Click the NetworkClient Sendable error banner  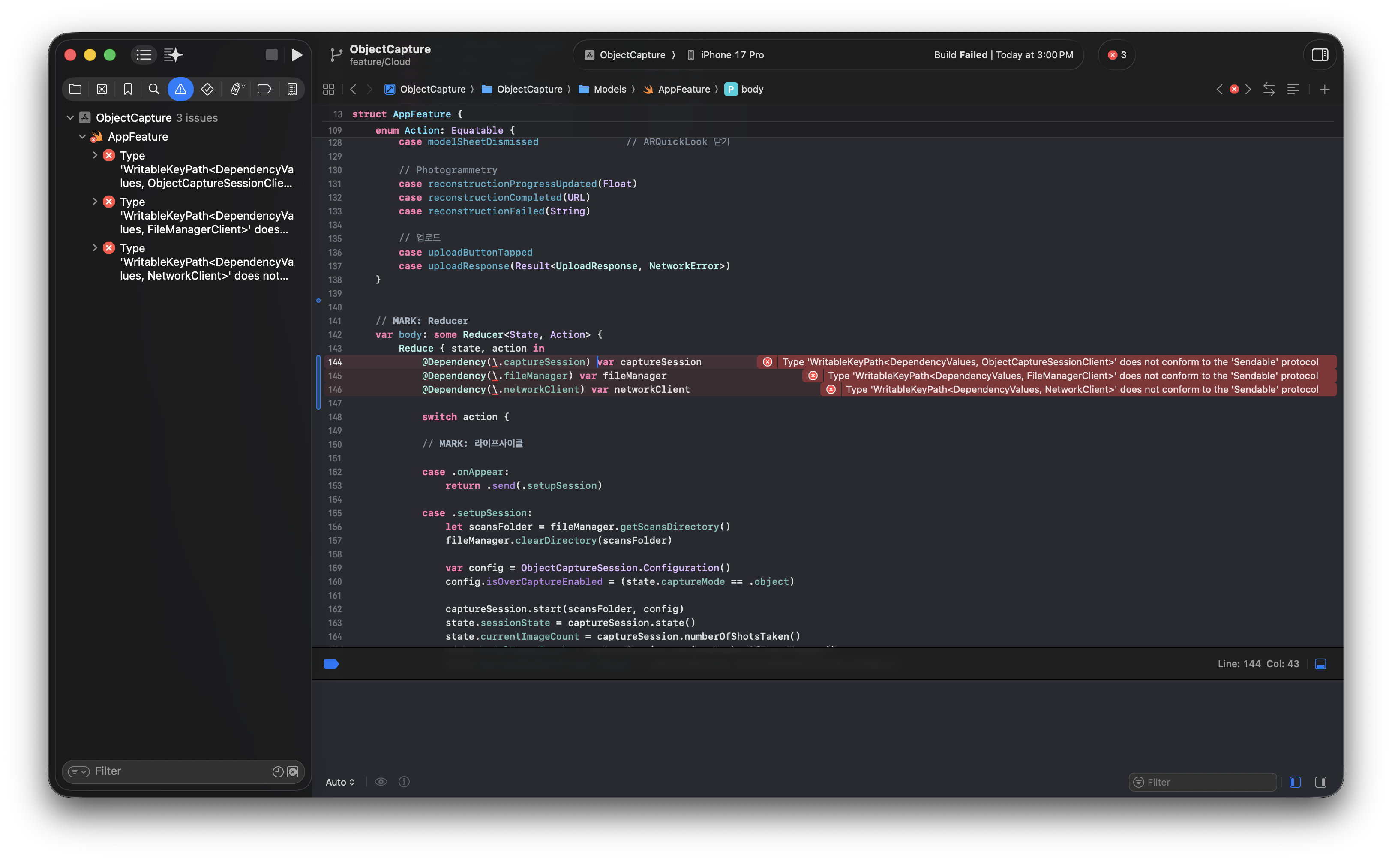[1081, 389]
